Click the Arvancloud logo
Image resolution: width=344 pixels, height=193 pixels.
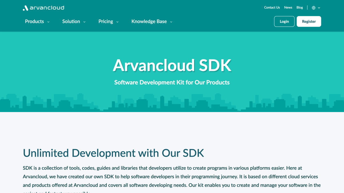pos(44,8)
